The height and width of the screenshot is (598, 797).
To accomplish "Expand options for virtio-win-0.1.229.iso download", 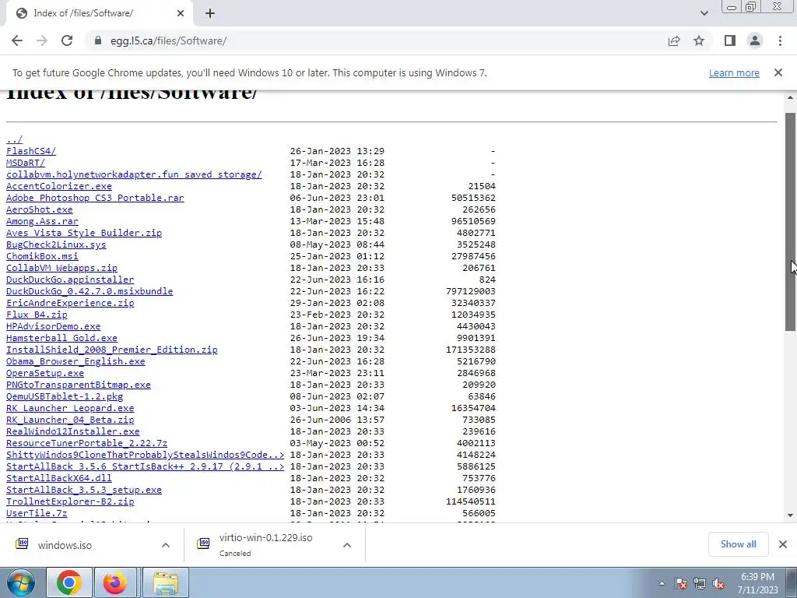I will [x=347, y=545].
